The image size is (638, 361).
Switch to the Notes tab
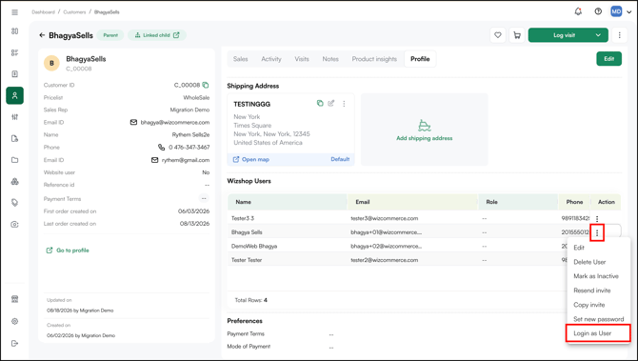[330, 59]
